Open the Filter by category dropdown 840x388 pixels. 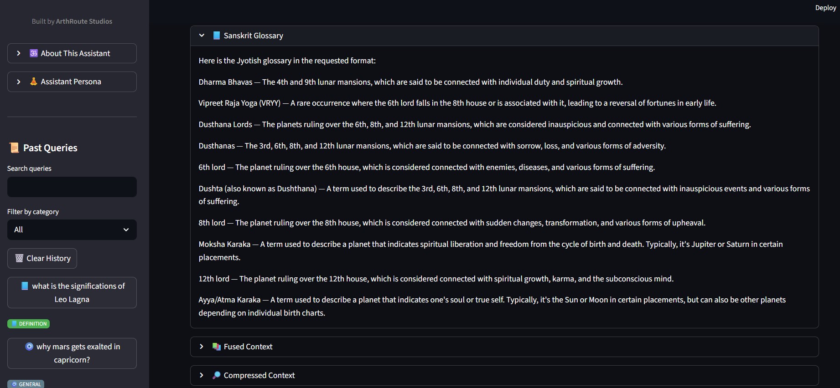[x=72, y=230]
